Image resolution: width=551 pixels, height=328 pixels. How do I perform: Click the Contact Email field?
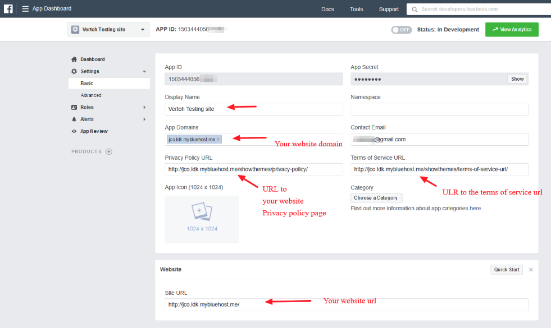(439, 139)
